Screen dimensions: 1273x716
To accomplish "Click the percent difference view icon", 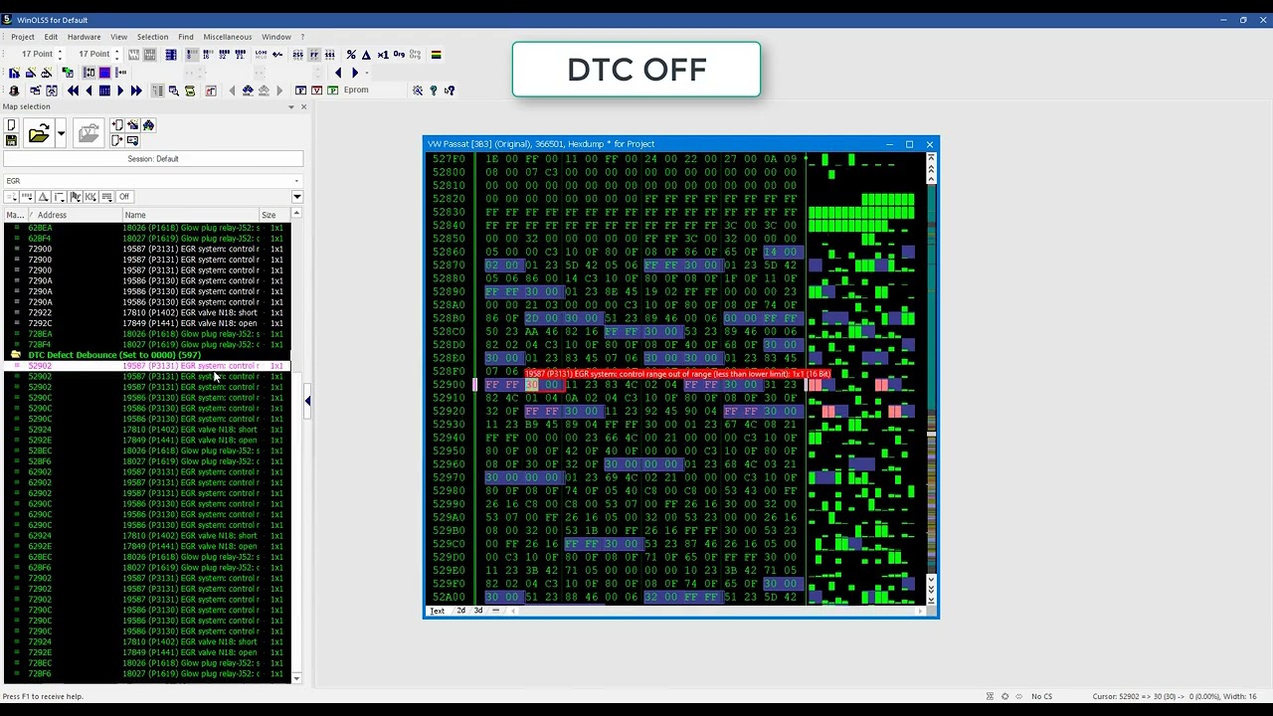I will click(351, 55).
